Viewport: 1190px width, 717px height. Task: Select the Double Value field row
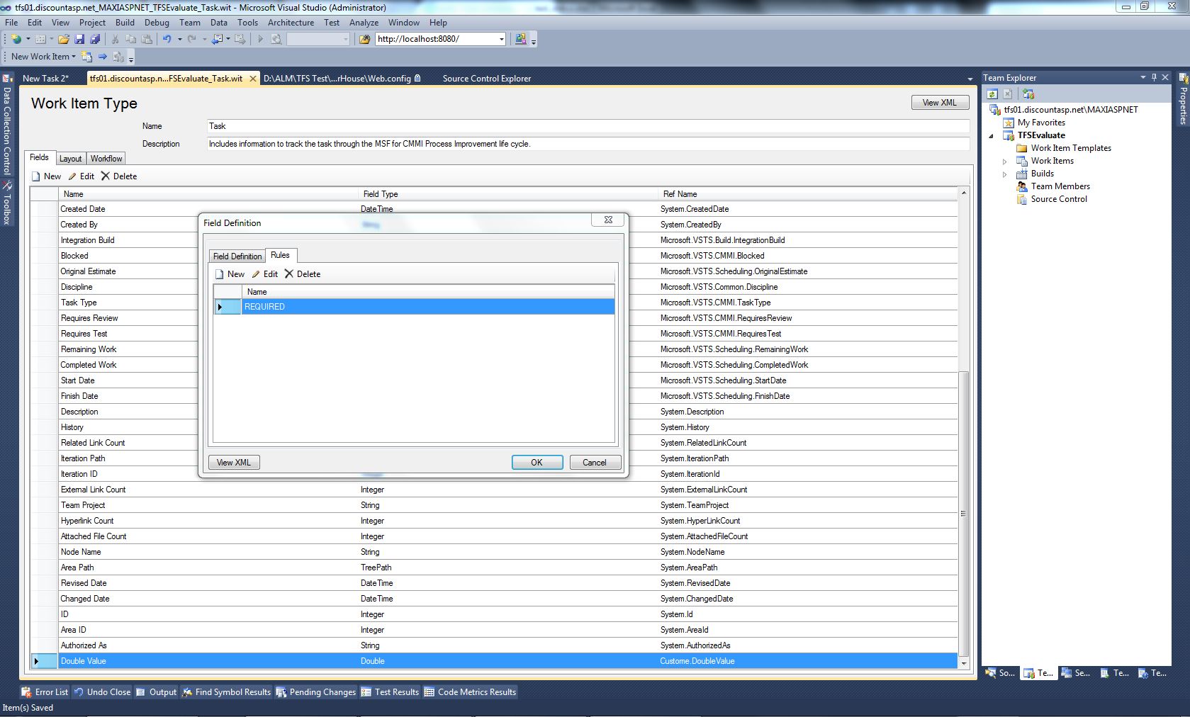point(494,661)
